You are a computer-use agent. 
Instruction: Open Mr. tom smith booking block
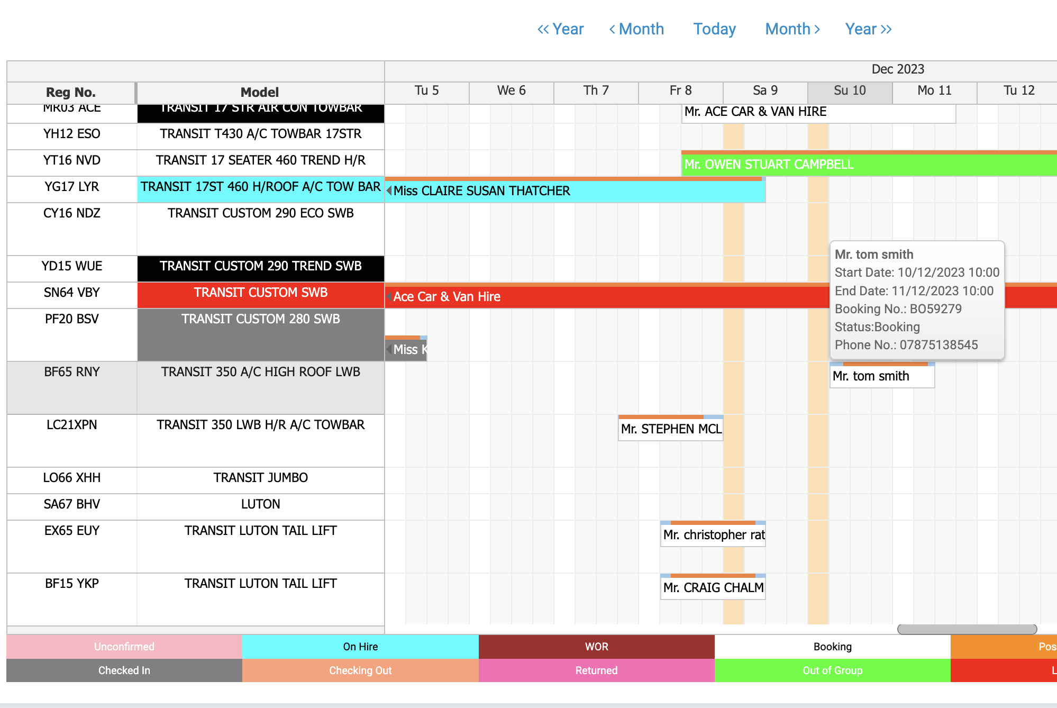[881, 376]
